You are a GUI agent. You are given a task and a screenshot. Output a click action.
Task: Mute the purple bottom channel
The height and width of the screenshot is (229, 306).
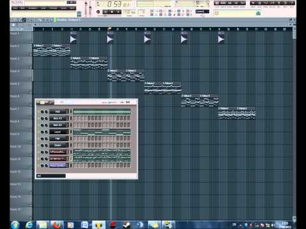38,165
